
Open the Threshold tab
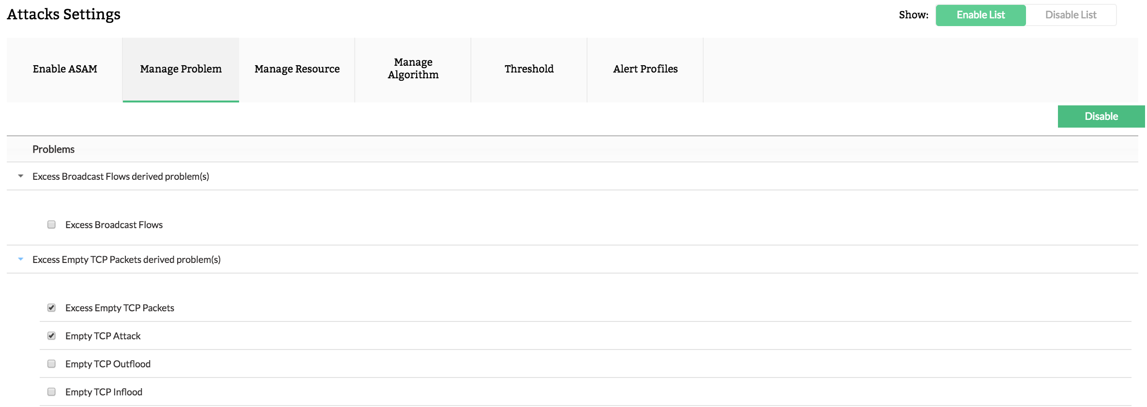(x=529, y=69)
